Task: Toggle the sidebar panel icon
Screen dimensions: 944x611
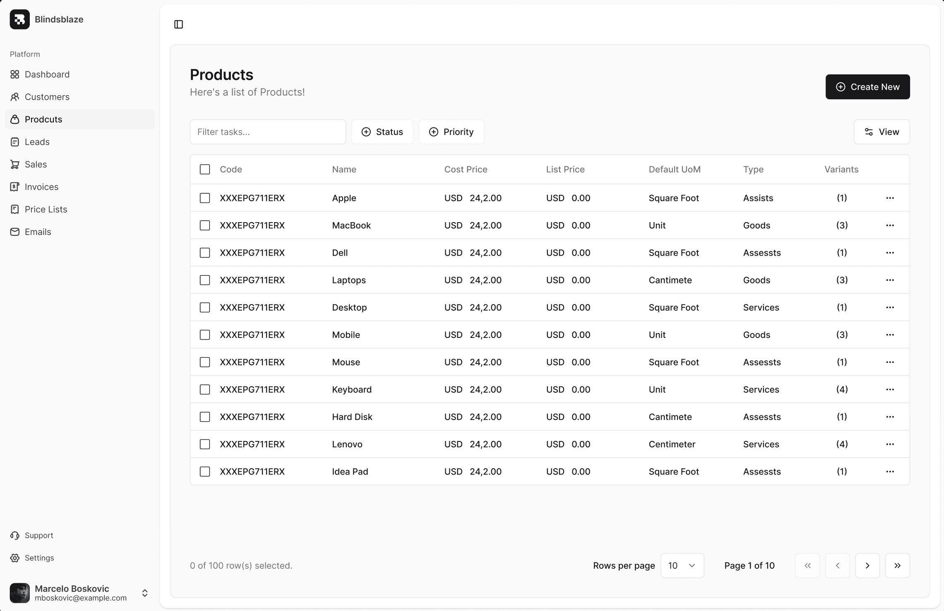Action: tap(179, 24)
